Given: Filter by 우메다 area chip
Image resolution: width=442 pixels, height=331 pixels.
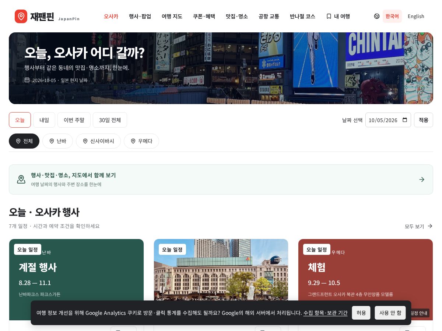Looking at the screenshot, I should [x=141, y=141].
